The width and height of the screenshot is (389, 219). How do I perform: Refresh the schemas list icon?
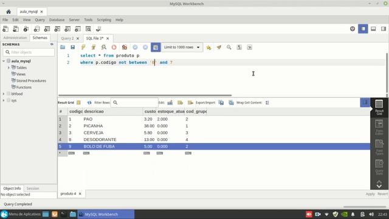pos(52,44)
